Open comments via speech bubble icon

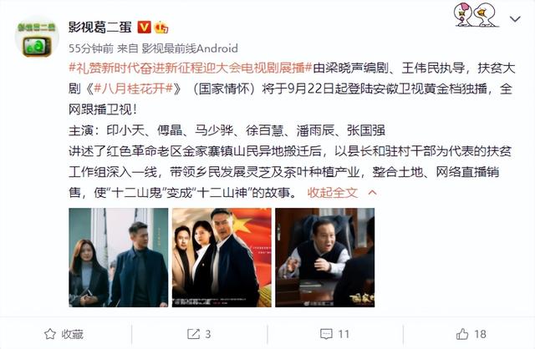pos(326,334)
